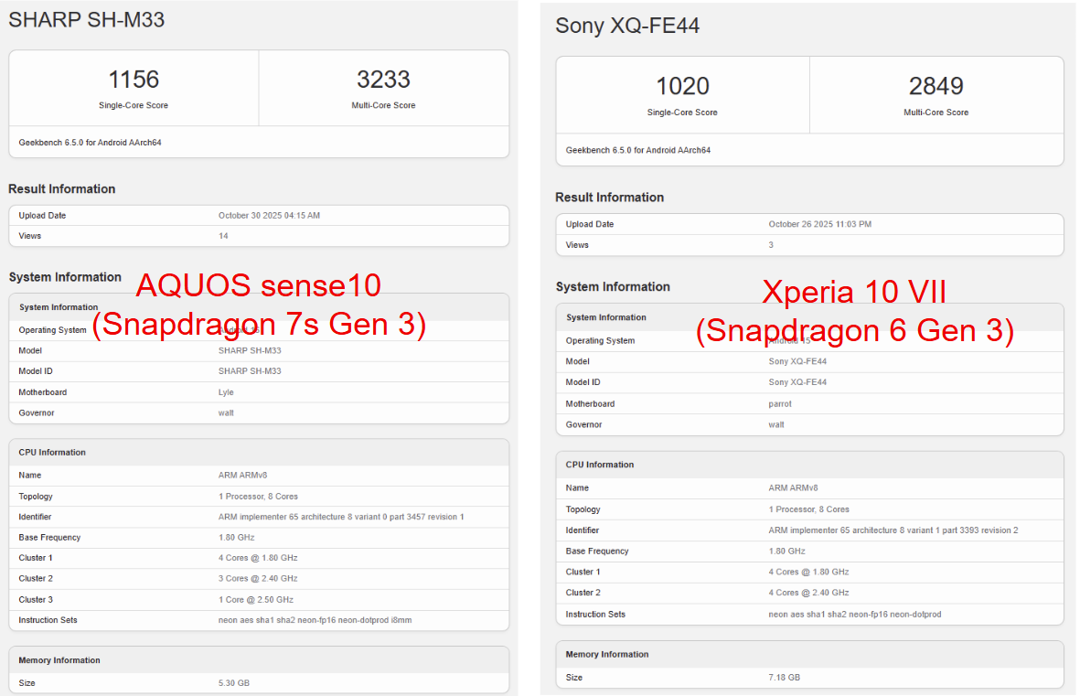Click the SHARP SH-M33 page title

click(87, 19)
